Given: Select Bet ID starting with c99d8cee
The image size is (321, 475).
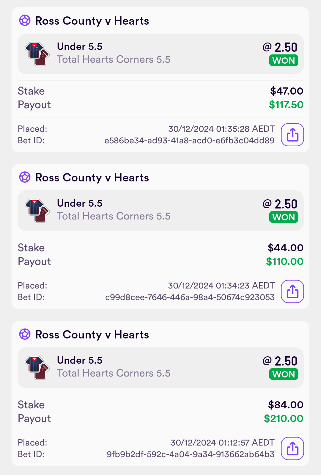Looking at the screenshot, I should (x=190, y=297).
